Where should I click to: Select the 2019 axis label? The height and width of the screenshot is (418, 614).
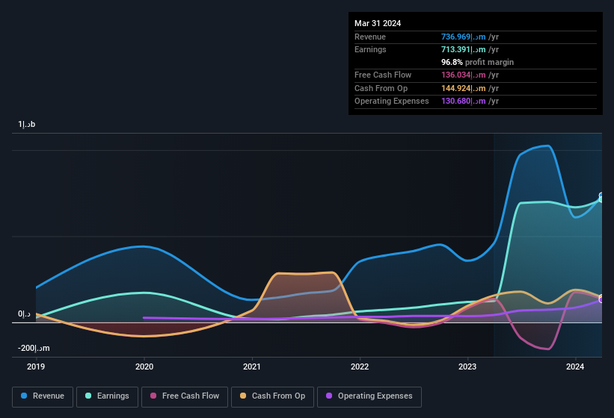(x=36, y=366)
